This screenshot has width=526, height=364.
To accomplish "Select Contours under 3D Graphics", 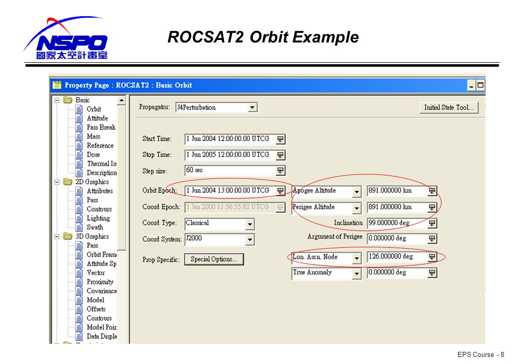I will coord(99,318).
